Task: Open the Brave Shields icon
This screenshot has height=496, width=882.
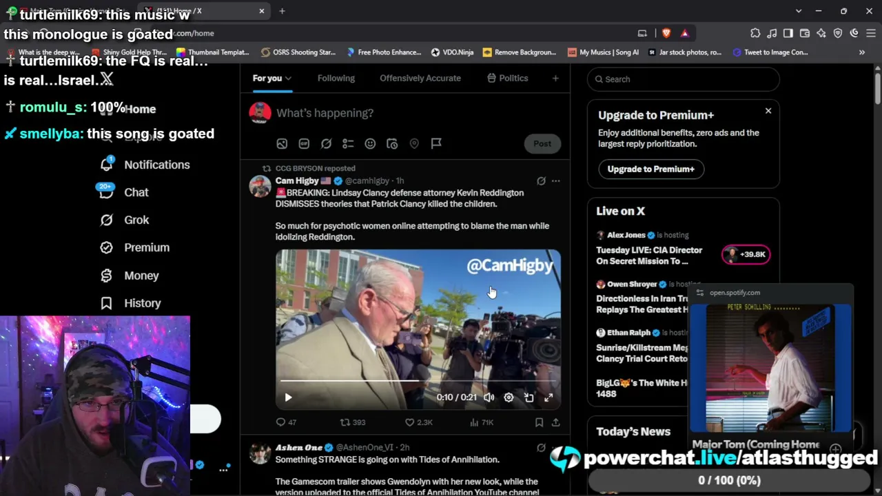Action: pyautogui.click(x=666, y=33)
